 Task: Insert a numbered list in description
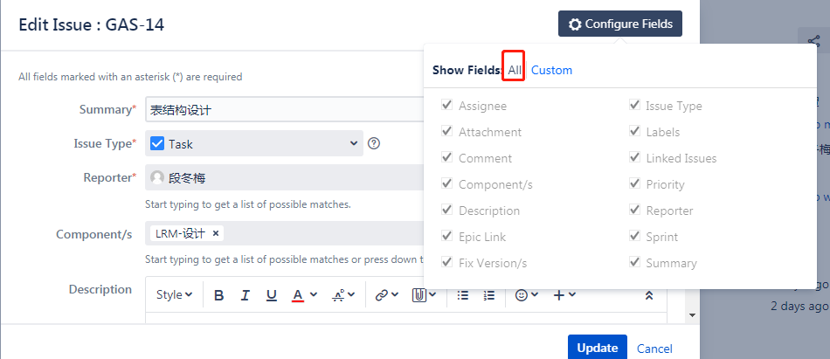[489, 295]
